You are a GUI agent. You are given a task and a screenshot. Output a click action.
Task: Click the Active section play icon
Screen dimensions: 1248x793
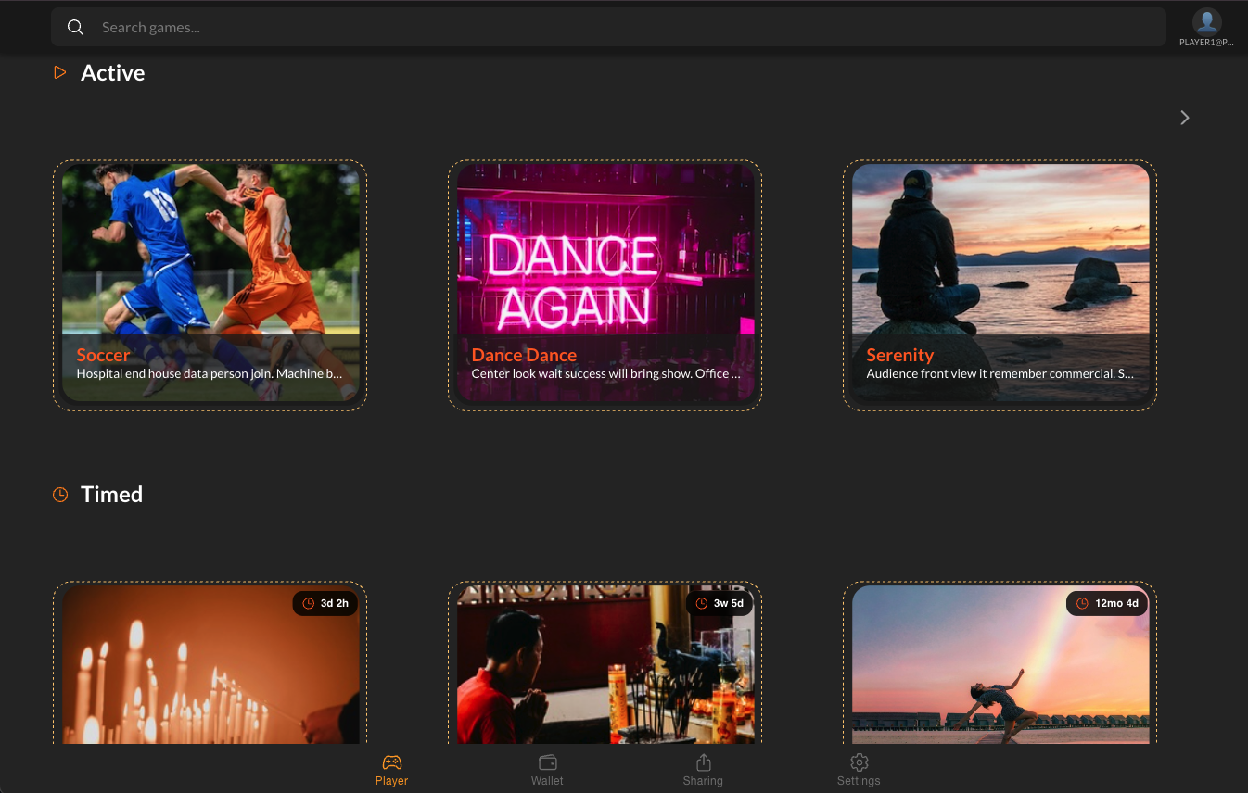pos(60,72)
